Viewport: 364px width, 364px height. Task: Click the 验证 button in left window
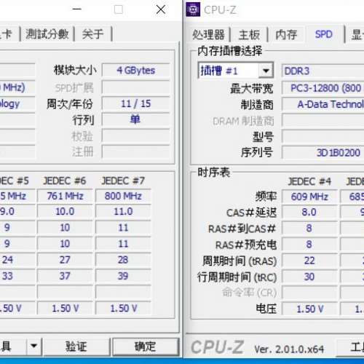coord(76,347)
